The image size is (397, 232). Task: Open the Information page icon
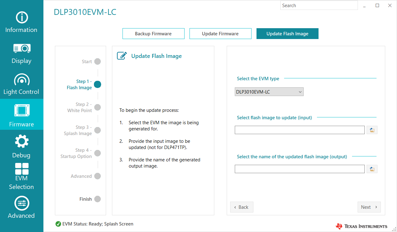click(22, 18)
